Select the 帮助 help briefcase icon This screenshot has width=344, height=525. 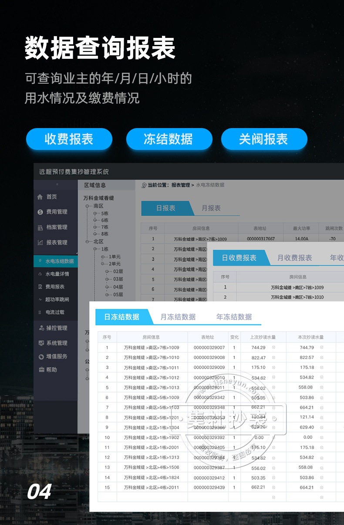41,369
